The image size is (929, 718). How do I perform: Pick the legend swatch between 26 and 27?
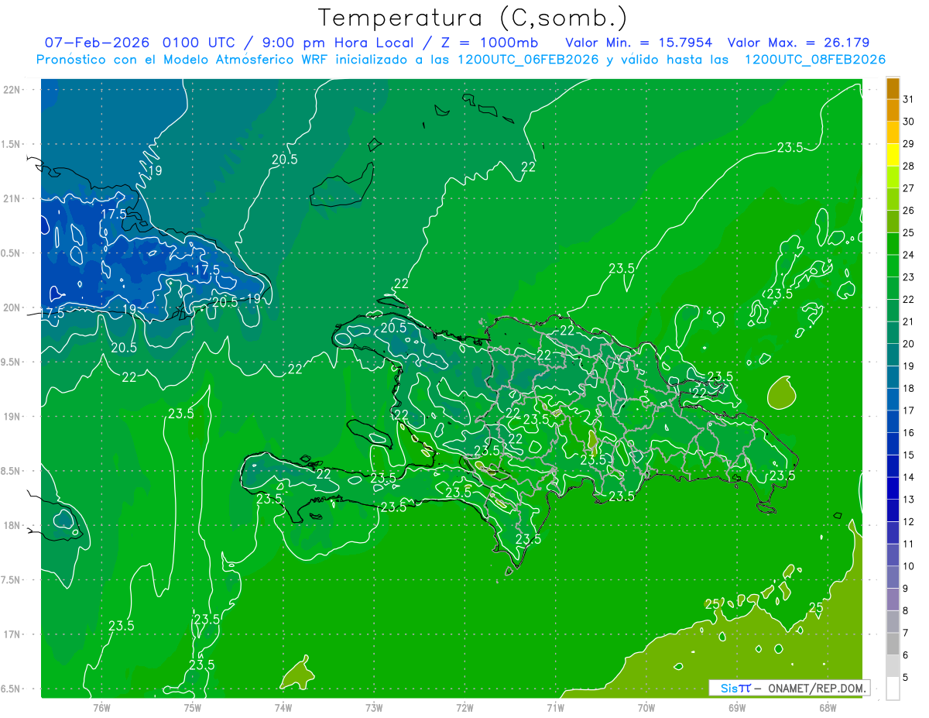click(893, 199)
